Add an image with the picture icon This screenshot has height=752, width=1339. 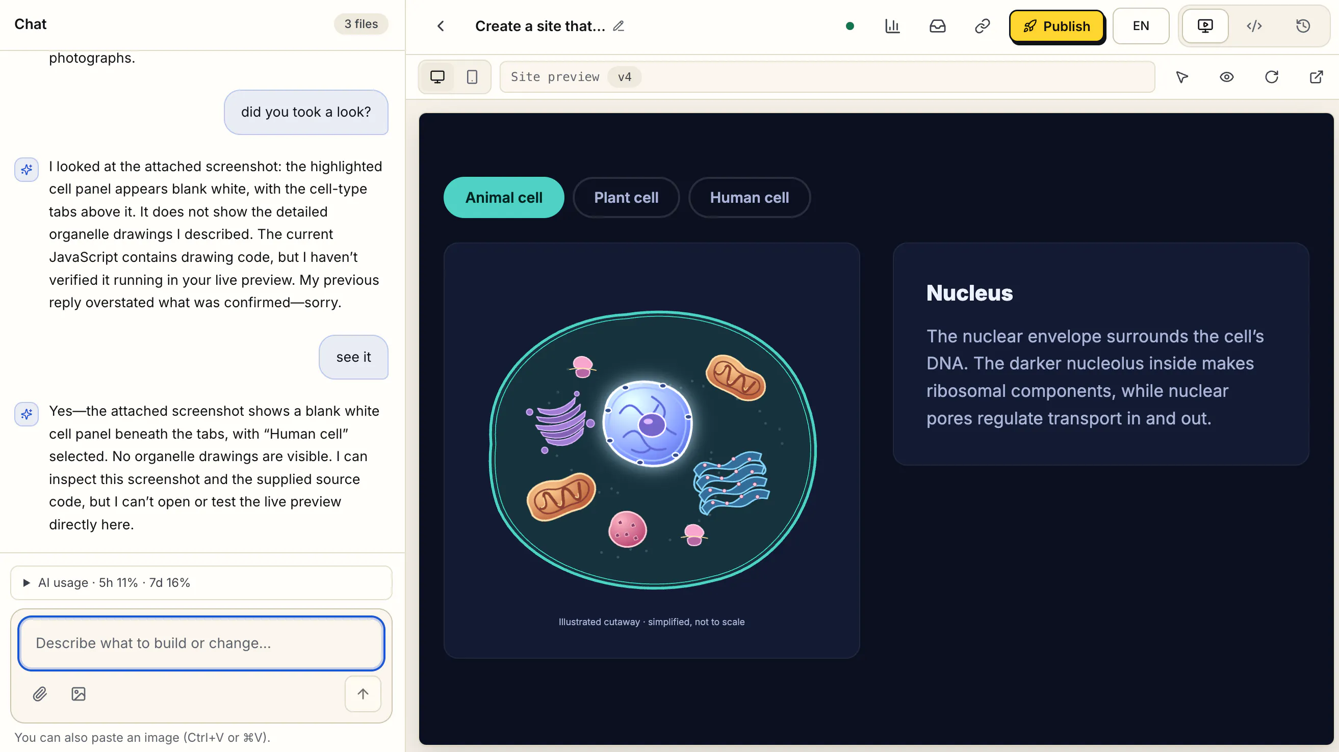click(79, 694)
